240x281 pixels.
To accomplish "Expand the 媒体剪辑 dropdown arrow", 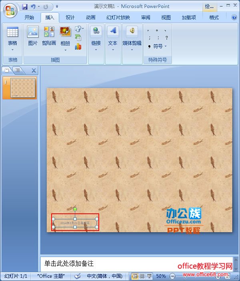I will 132,50.
